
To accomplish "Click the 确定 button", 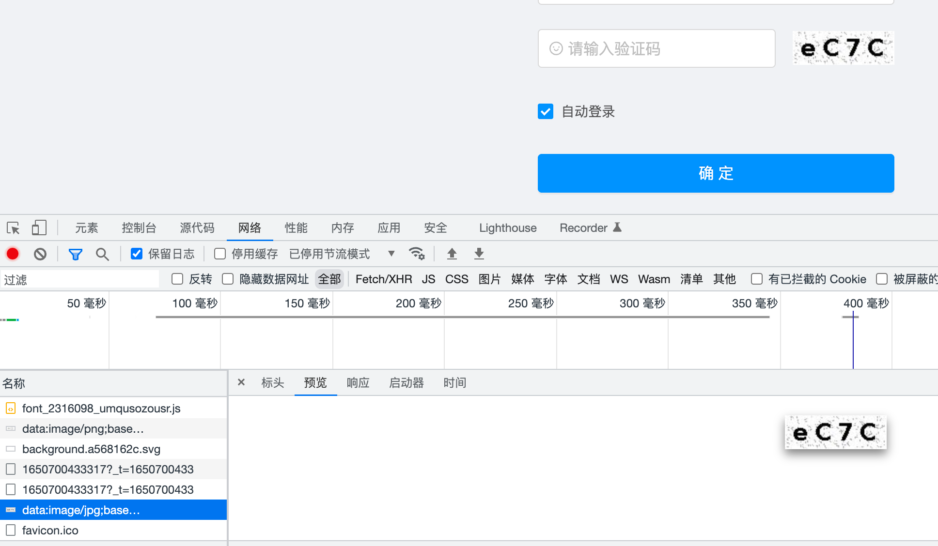I will pos(716,173).
